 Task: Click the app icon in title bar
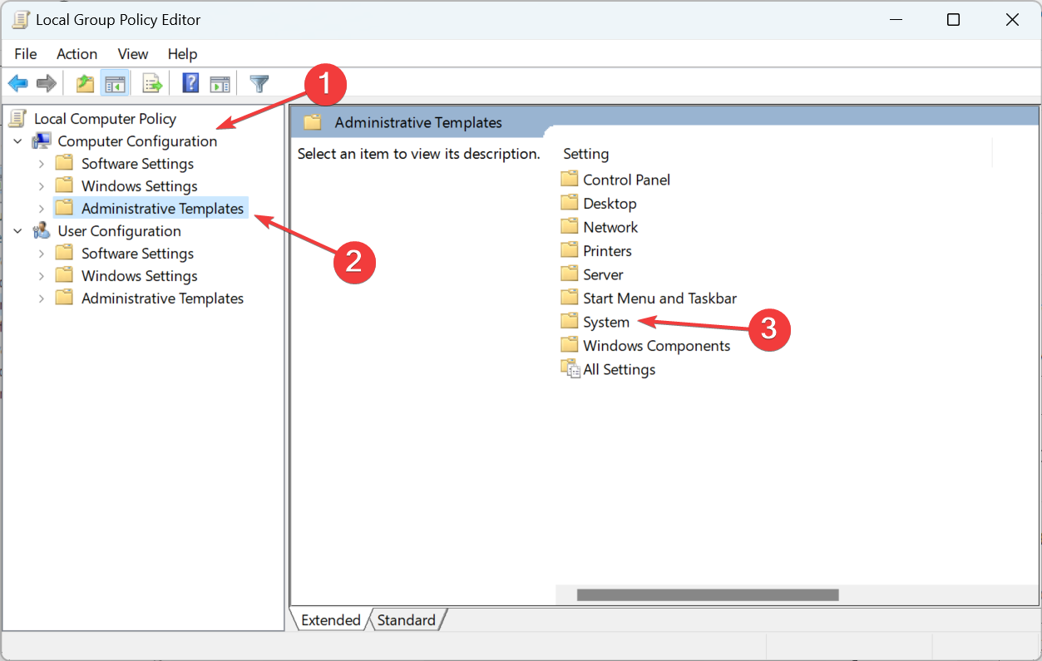21,20
